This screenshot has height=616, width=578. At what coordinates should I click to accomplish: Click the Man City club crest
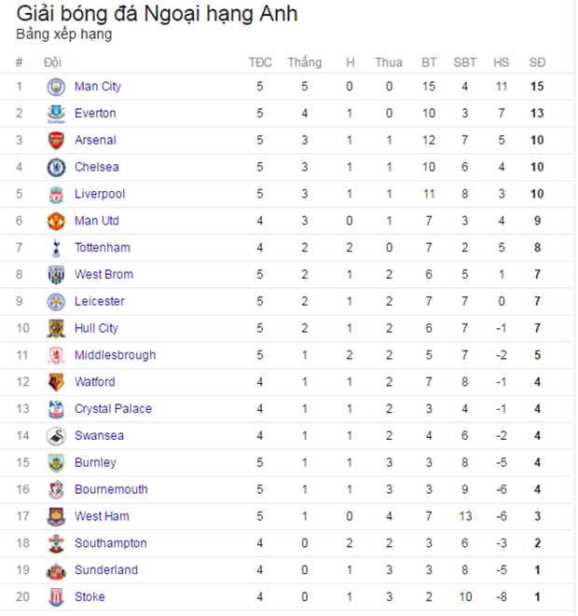click(56, 87)
